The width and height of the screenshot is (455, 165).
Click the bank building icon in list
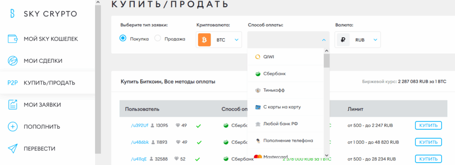coord(257,124)
